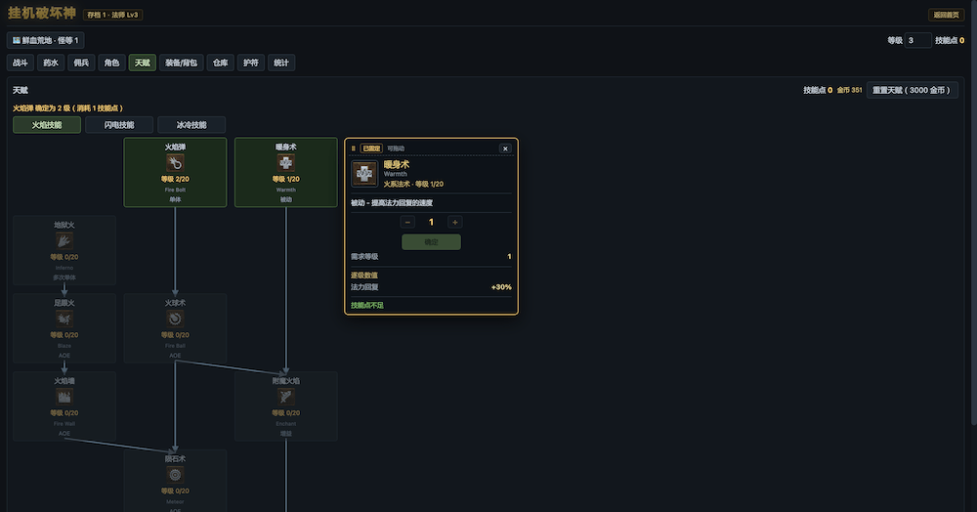This screenshot has height=512, width=977.
Task: Click the 返回首页 return home button
Action: [x=946, y=15]
